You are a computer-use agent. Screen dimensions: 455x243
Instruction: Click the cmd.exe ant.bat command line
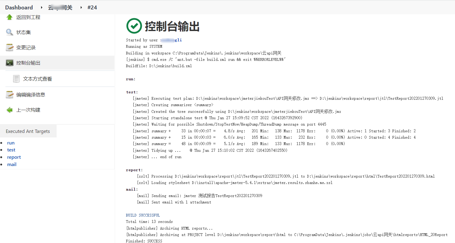pos(206,59)
